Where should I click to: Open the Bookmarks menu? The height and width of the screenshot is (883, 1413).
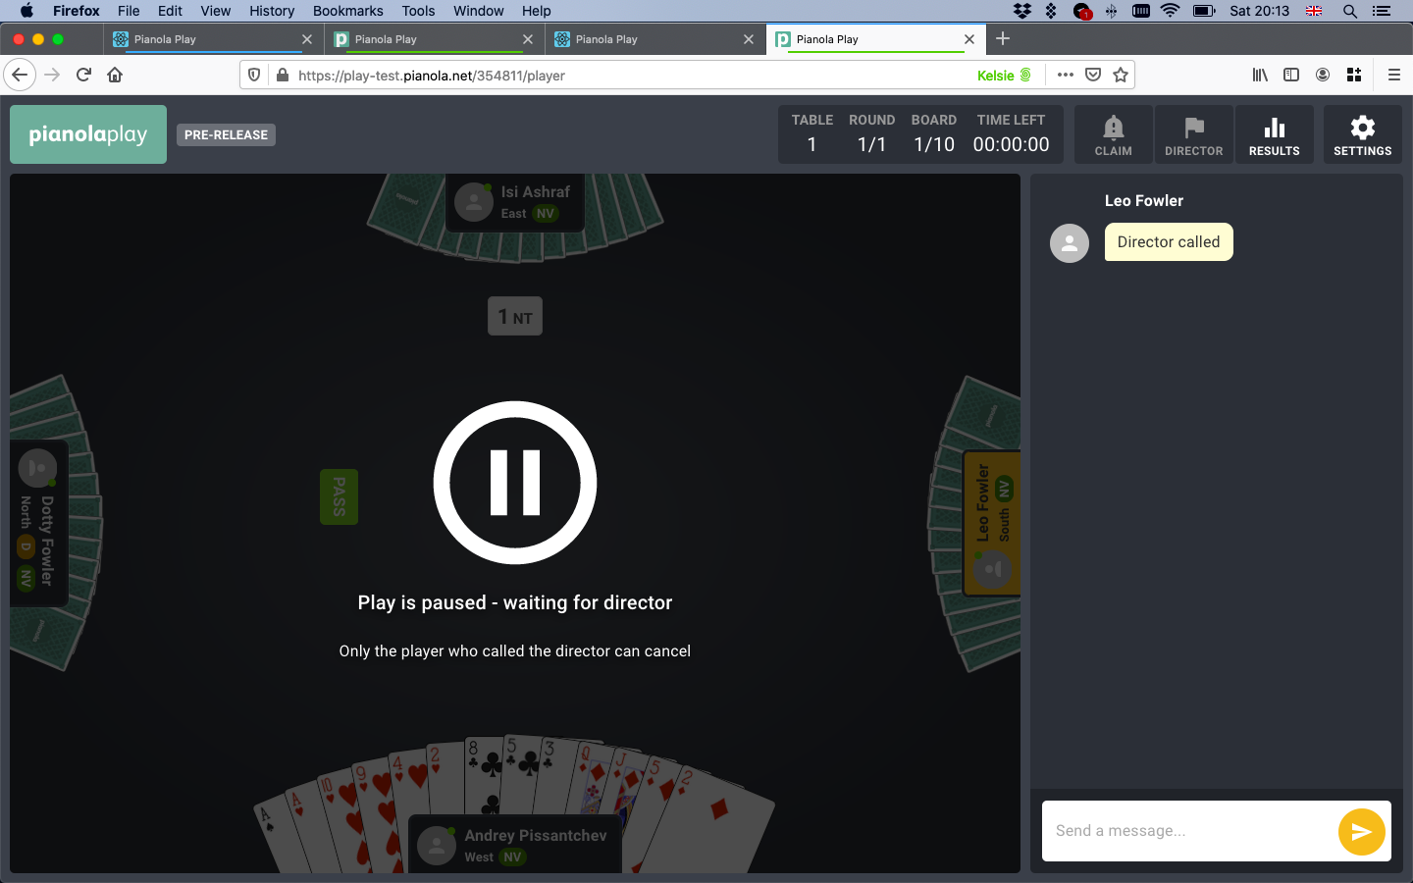(348, 11)
